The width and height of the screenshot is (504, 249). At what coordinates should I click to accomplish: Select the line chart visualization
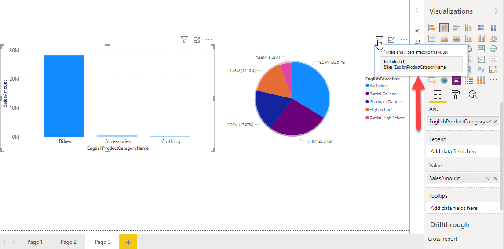432,38
